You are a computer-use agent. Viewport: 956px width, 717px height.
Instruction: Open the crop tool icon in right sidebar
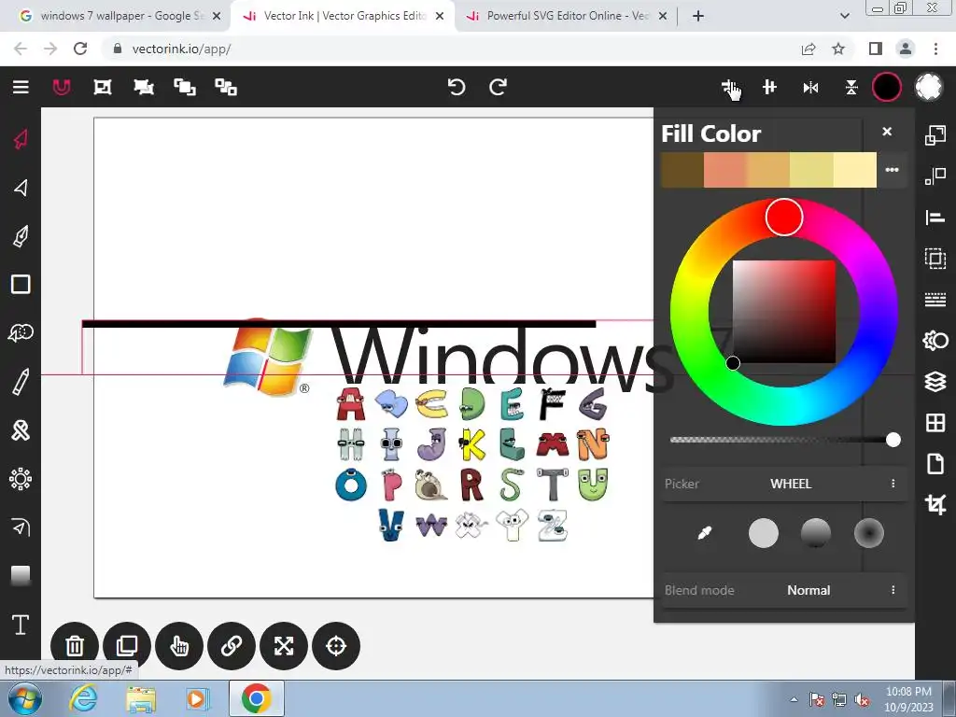(x=935, y=505)
